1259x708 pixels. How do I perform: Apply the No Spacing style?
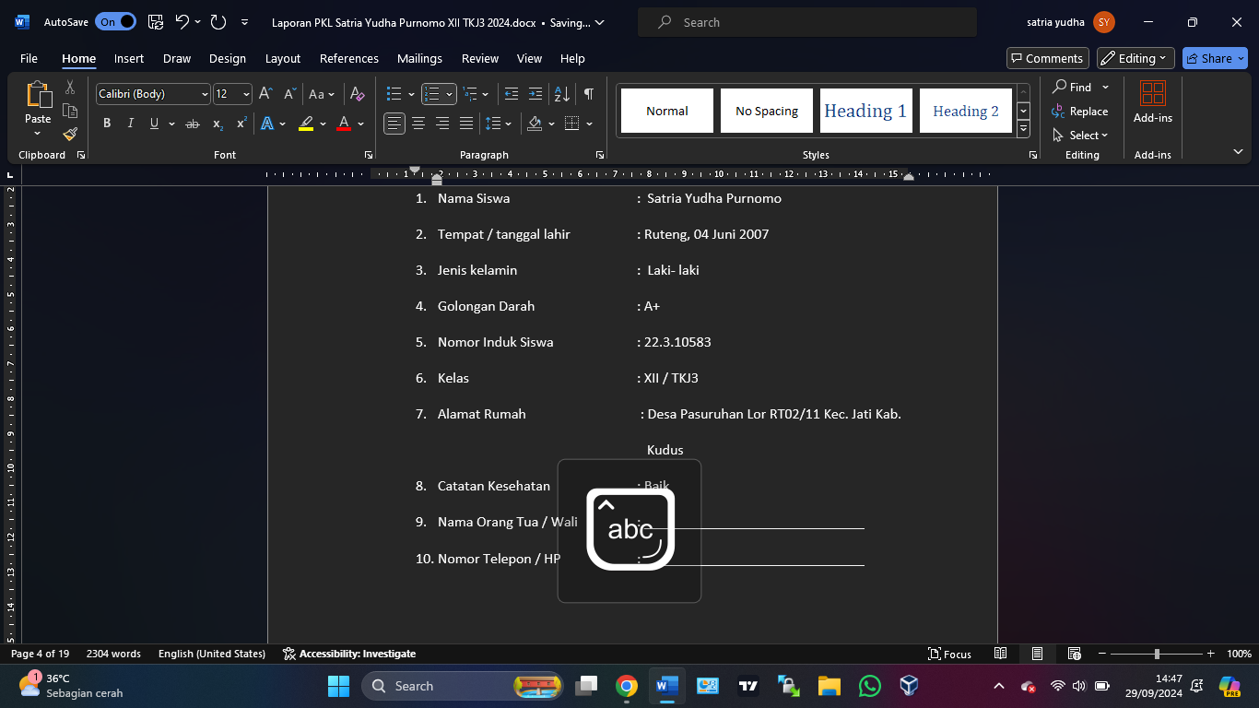pos(767,111)
